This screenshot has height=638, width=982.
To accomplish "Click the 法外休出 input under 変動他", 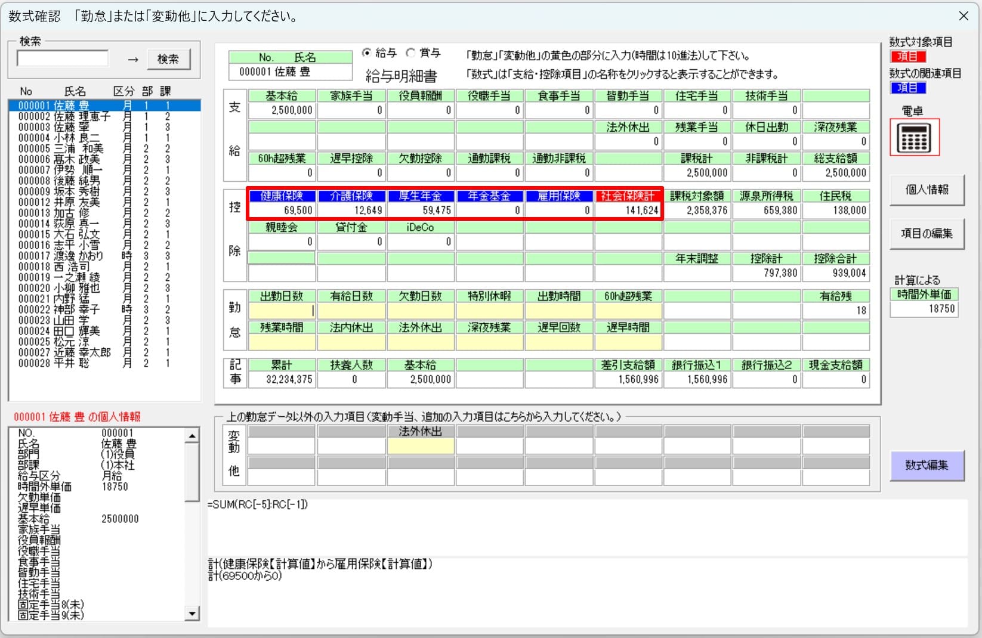I will point(421,446).
